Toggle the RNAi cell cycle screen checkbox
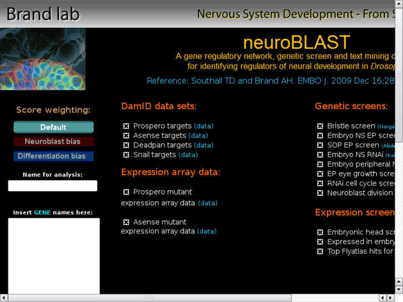The width and height of the screenshot is (403, 302). [x=320, y=183]
